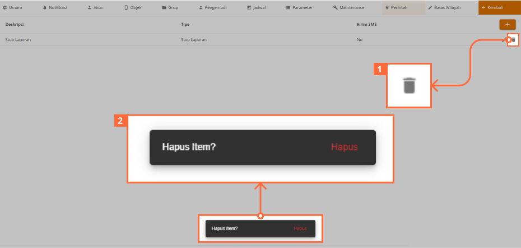Open the Batas Wilayah tab
The height and width of the screenshot is (248, 521).
[x=449, y=8]
